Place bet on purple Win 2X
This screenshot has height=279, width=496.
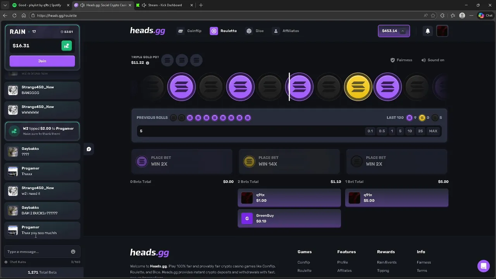(x=182, y=161)
